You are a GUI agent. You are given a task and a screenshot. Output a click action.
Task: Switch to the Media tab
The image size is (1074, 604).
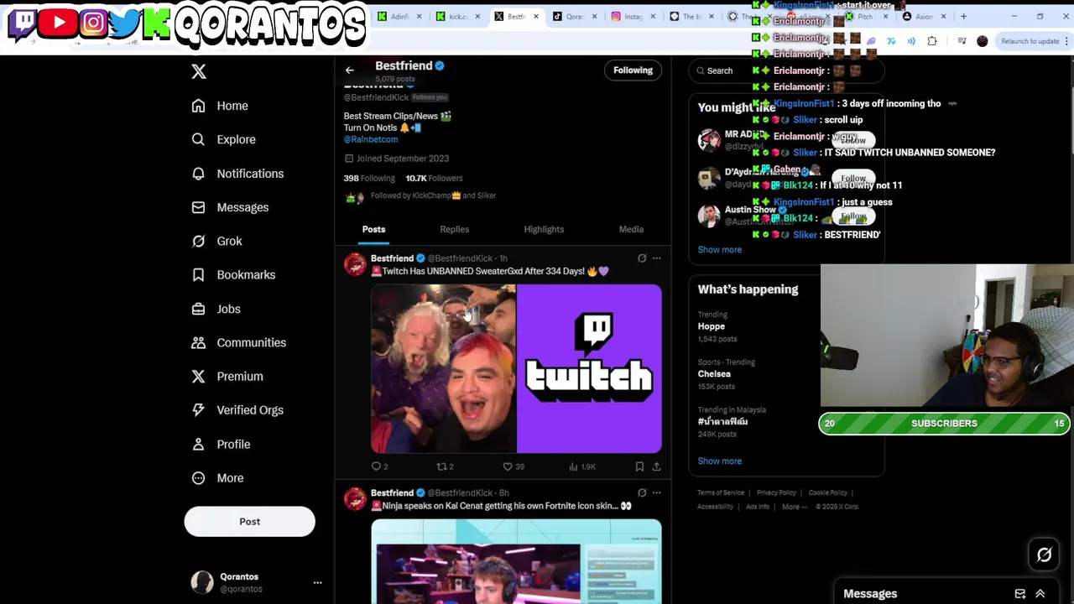tap(631, 229)
